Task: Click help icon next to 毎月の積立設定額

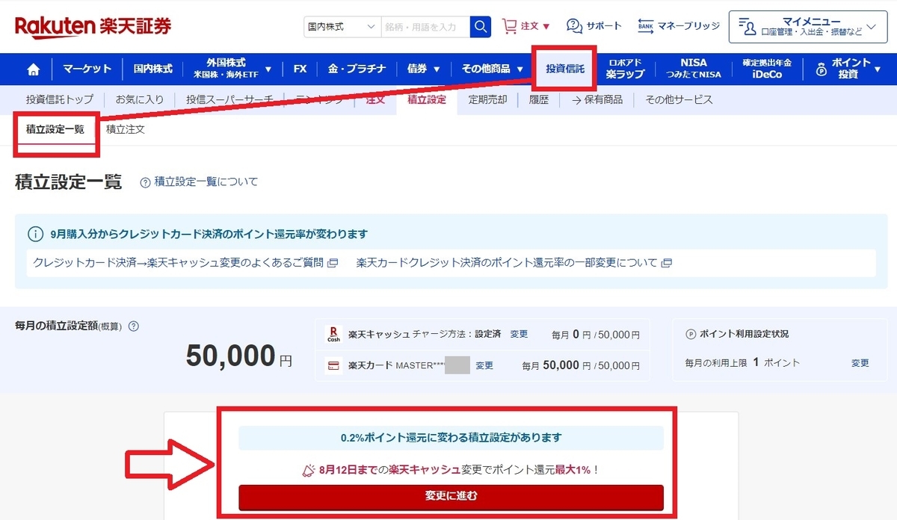Action: (134, 326)
